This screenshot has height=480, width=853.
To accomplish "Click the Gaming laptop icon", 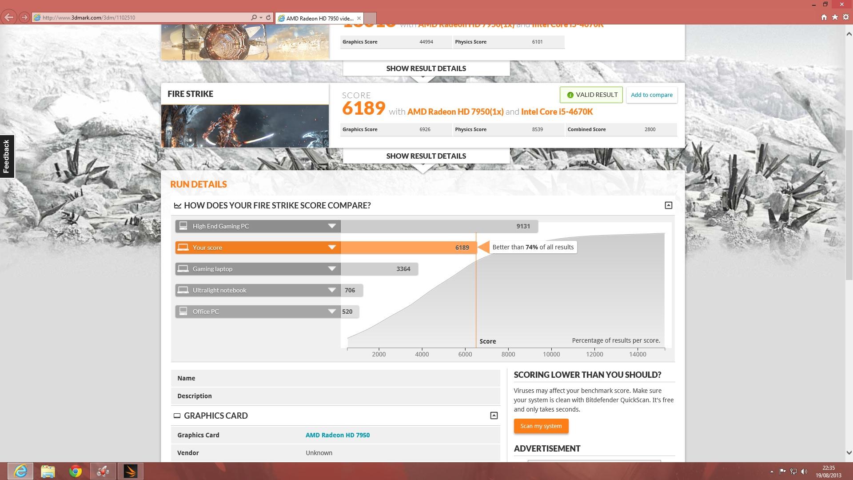I will (183, 268).
